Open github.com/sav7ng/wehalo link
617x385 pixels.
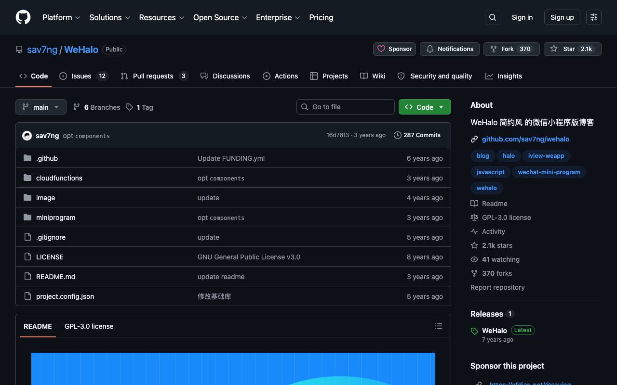coord(525,139)
